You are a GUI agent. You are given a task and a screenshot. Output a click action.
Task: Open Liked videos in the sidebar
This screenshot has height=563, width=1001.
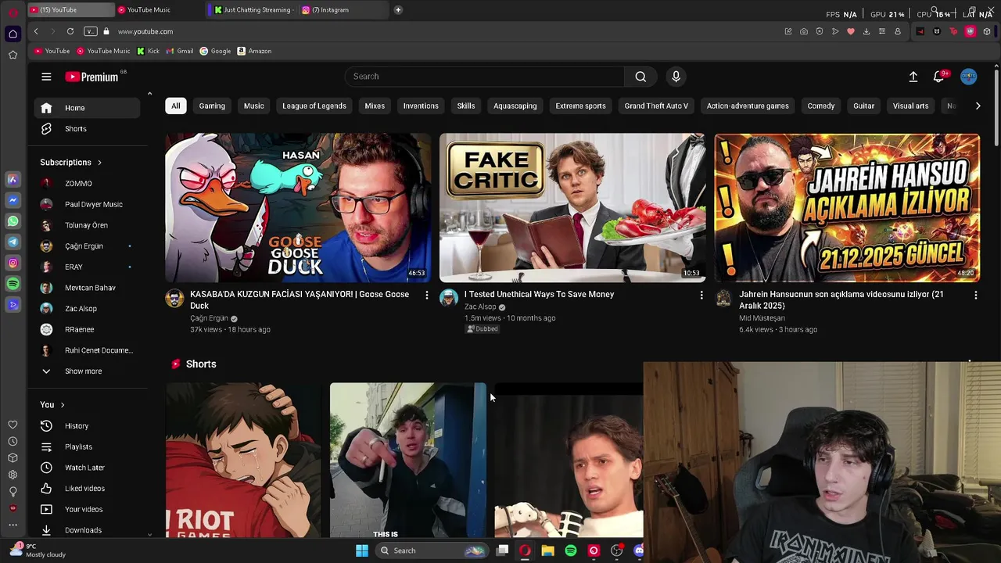coord(87,489)
